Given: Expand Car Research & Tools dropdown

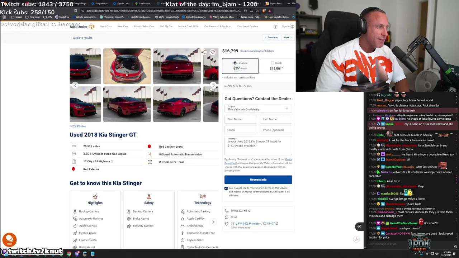Looking at the screenshot, I should pos(218,27).
